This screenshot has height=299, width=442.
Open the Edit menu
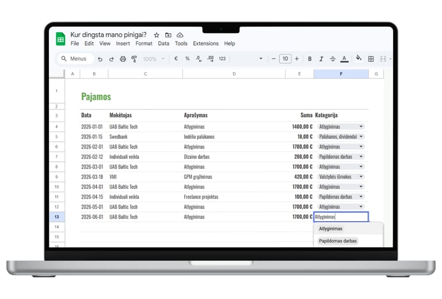pos(89,43)
